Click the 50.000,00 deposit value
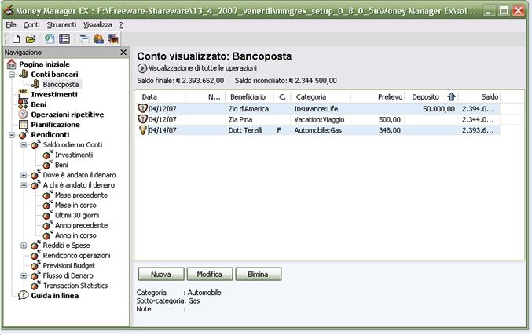532x335 pixels. 438,109
